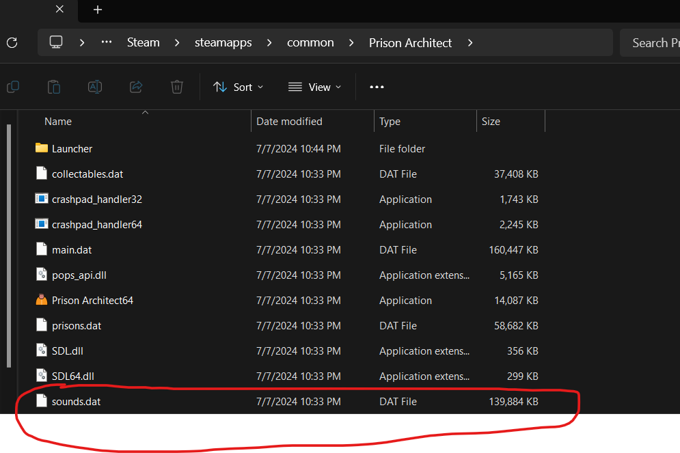Screen dimensions: 680x453
Task: Select the crashpad_handler32 application
Action: [97, 199]
